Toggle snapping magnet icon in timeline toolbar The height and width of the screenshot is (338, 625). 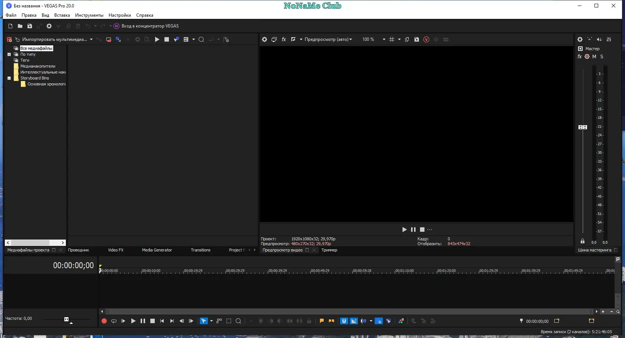pos(344,321)
